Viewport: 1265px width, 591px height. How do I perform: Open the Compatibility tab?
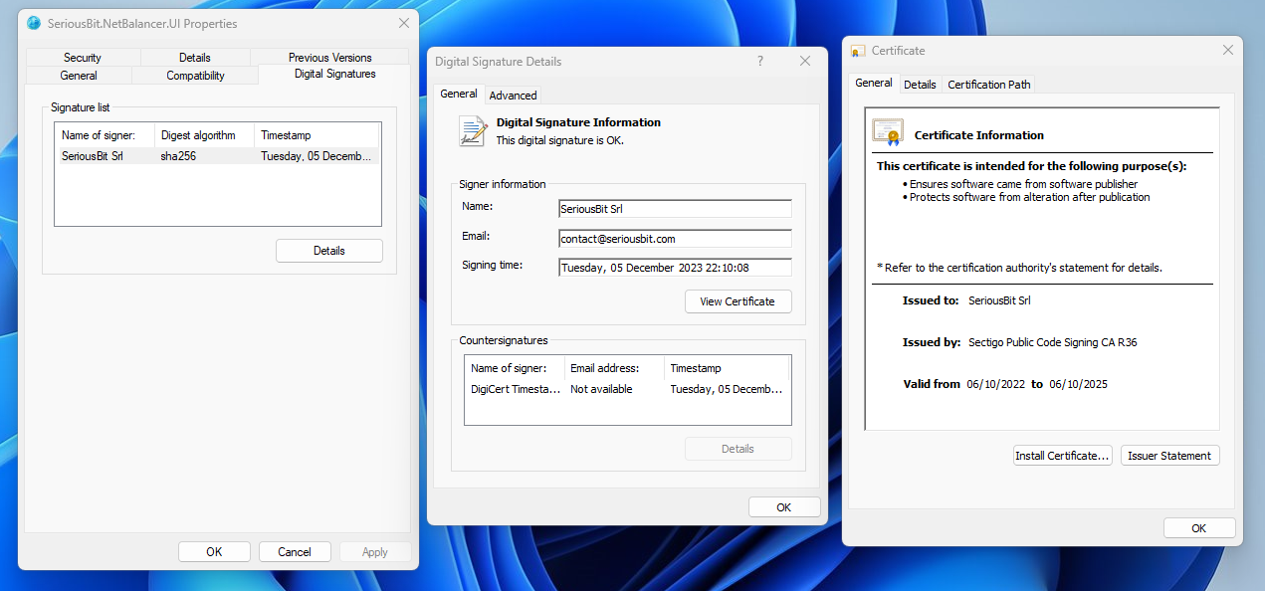tap(195, 76)
